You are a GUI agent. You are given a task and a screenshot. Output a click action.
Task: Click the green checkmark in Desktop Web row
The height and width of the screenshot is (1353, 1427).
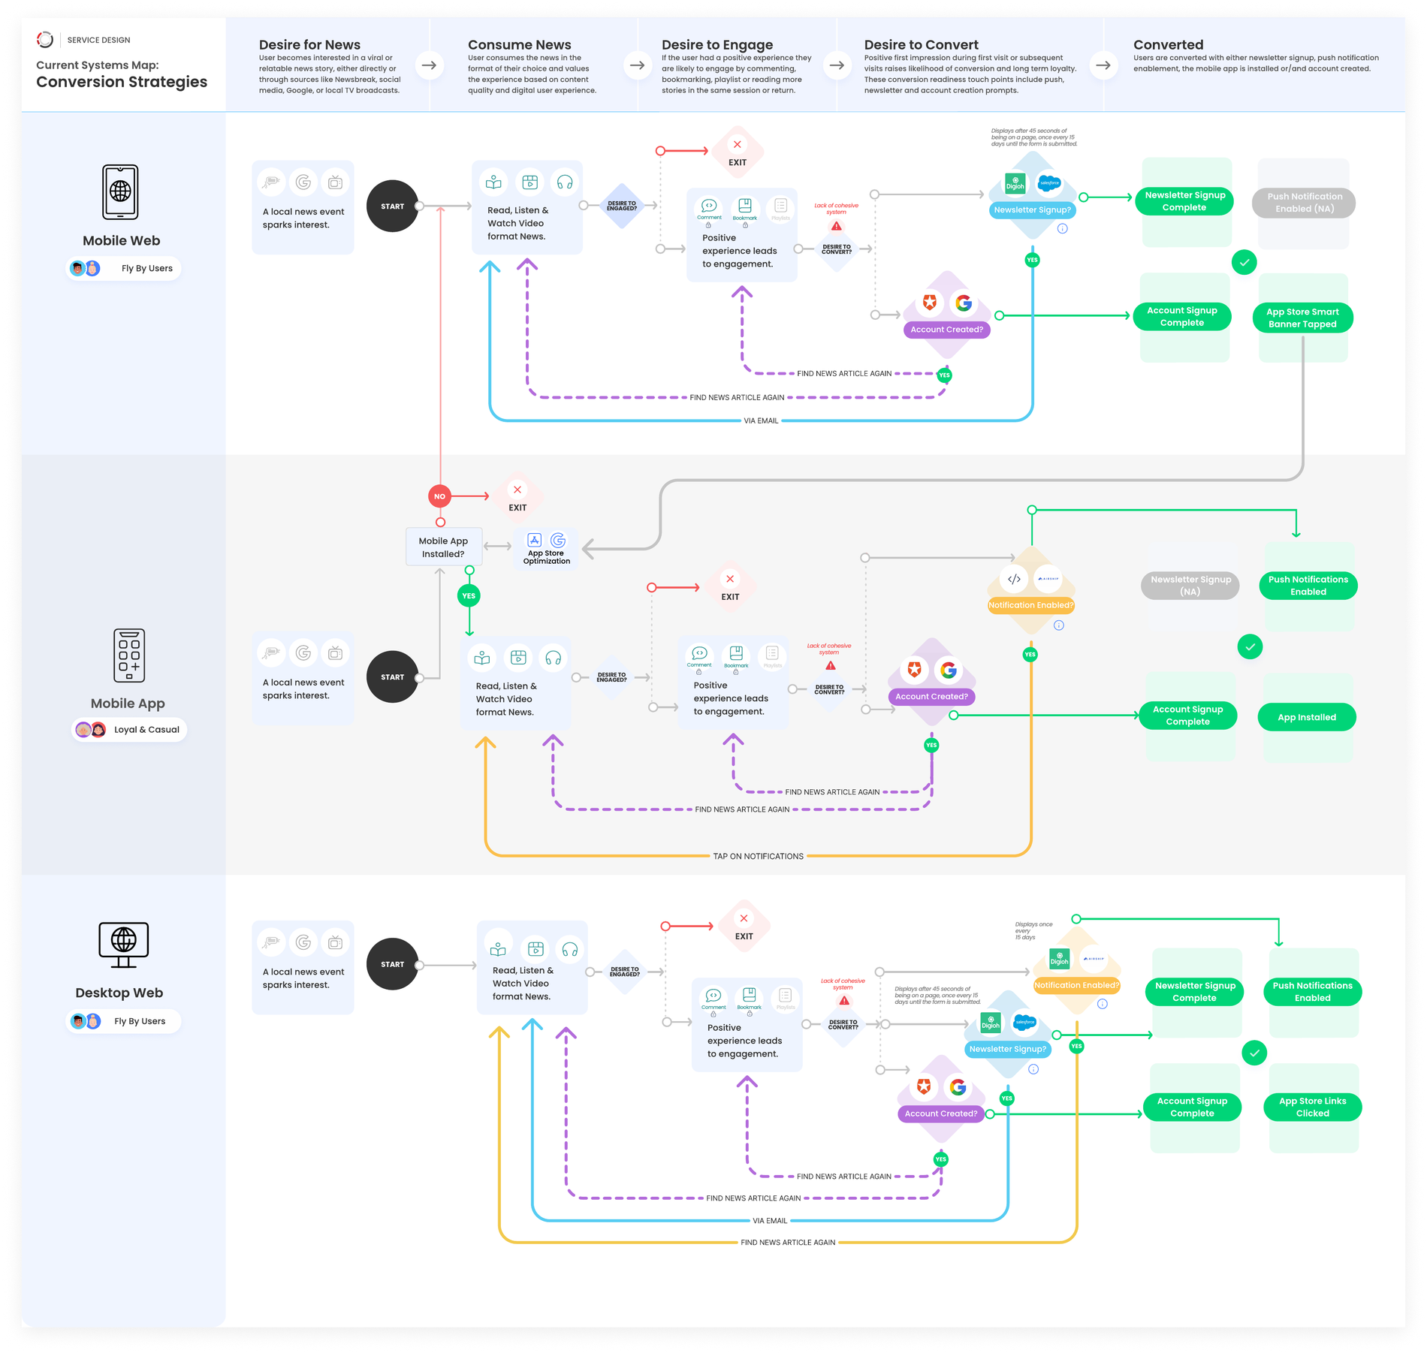pyautogui.click(x=1254, y=1053)
